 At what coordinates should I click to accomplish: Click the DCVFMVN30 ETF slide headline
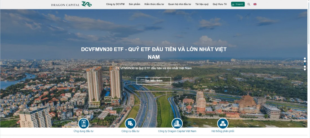point(154,53)
